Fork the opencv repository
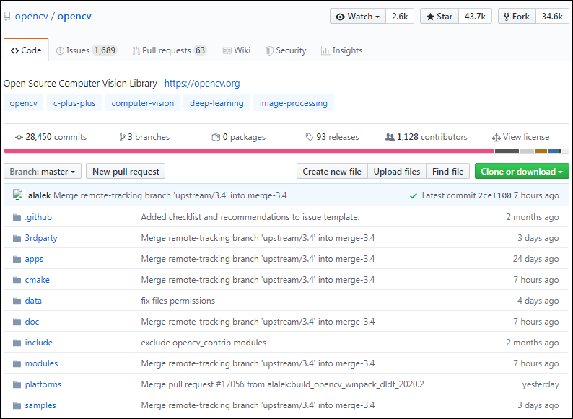Screen dimensions: 573x419 tap(517, 17)
